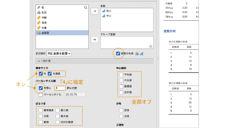
Task: Enable the 平均値 checkbox
Action: (x=121, y=75)
